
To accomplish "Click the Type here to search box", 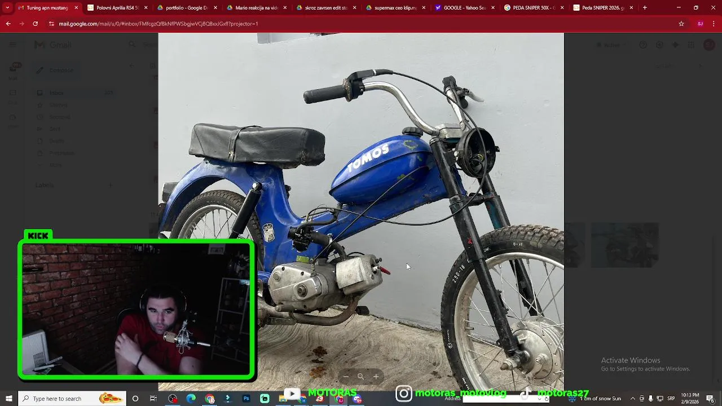I will (72, 399).
